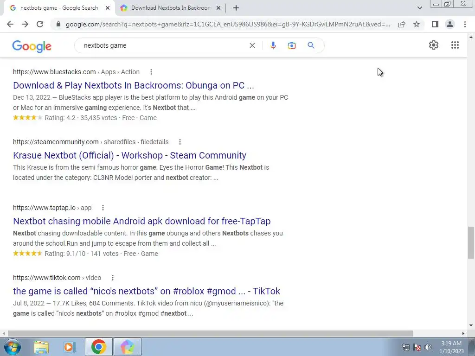The image size is (475, 356).
Task: Open the Google apps grid
Action: tap(455, 45)
